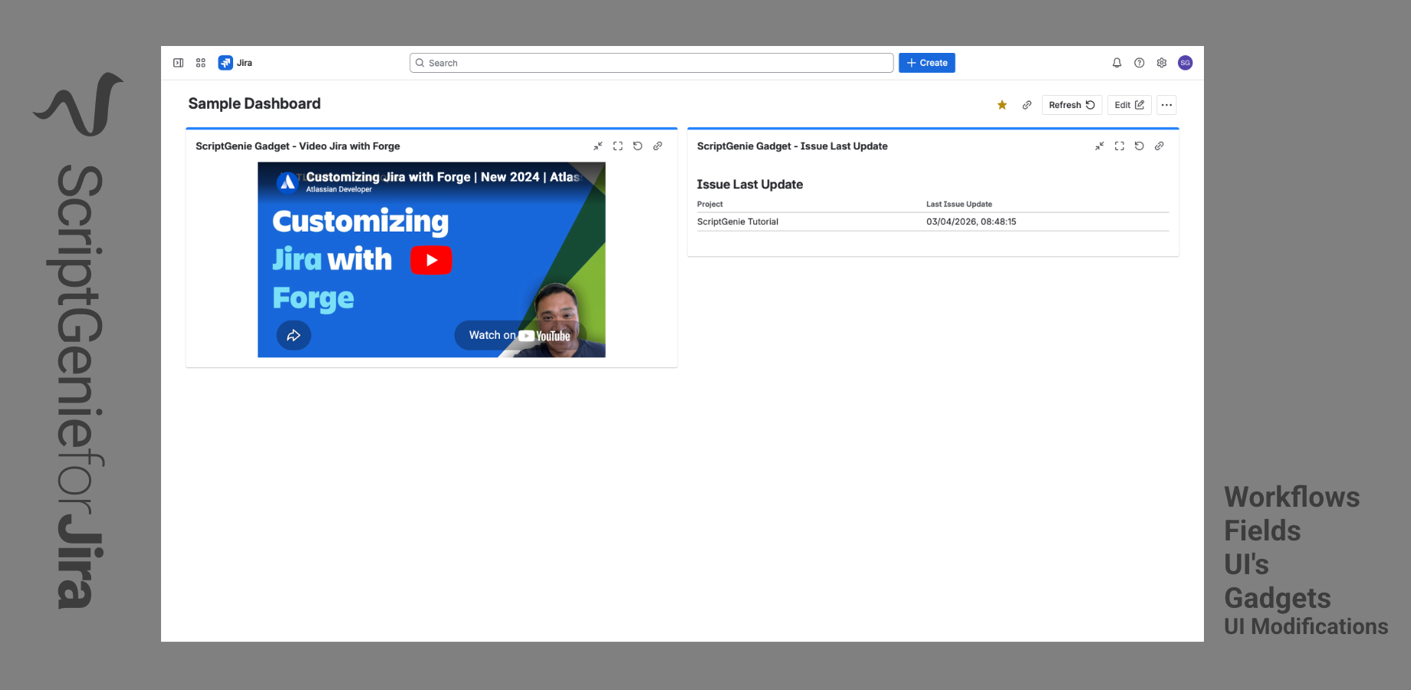Minimize the Video Jira with Forge gadget
Viewport: 1411px width, 690px height.
click(598, 146)
